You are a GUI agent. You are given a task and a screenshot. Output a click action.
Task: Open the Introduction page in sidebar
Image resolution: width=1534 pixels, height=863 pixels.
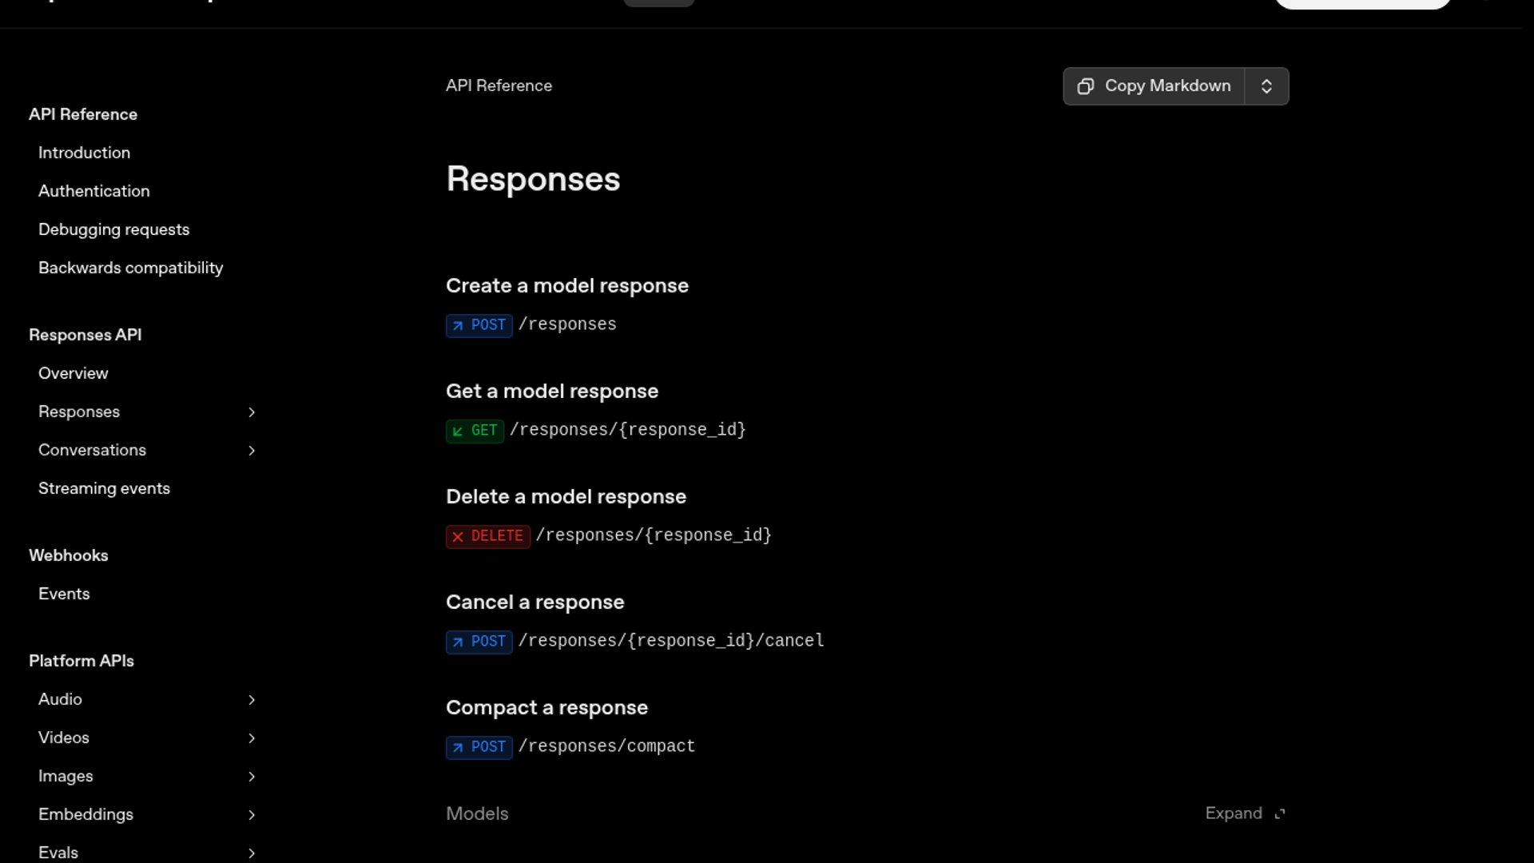click(x=84, y=153)
